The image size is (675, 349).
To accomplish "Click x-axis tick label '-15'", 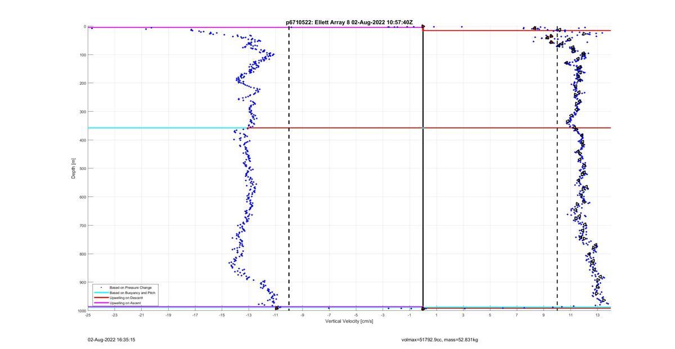I will [x=222, y=315].
